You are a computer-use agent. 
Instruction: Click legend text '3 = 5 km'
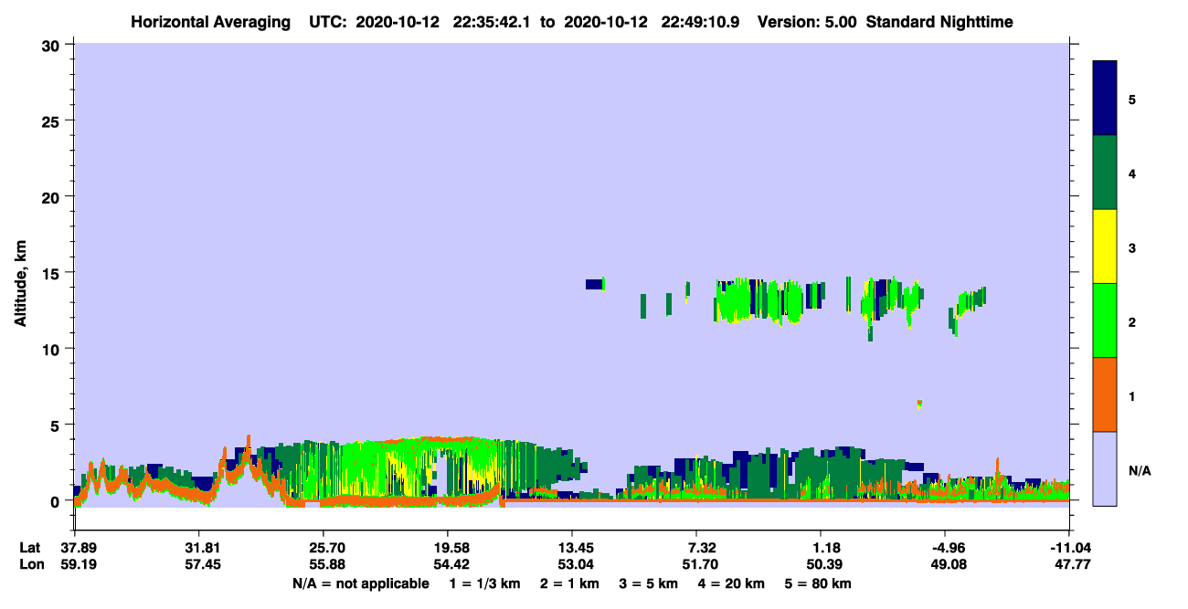650,583
